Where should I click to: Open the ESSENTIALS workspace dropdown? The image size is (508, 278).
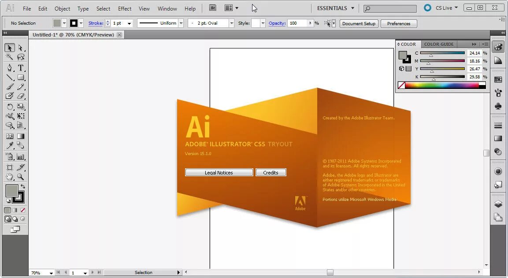[335, 8]
